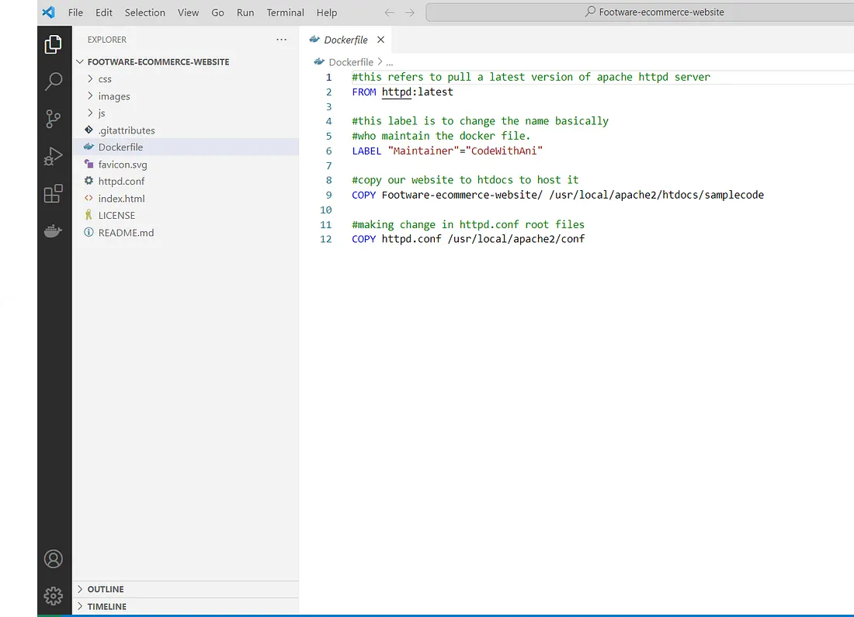Expand the js folder
The height and width of the screenshot is (617, 854).
click(x=90, y=113)
